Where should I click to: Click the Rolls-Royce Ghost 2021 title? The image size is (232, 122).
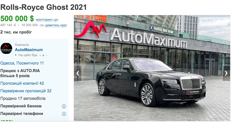(x=44, y=7)
